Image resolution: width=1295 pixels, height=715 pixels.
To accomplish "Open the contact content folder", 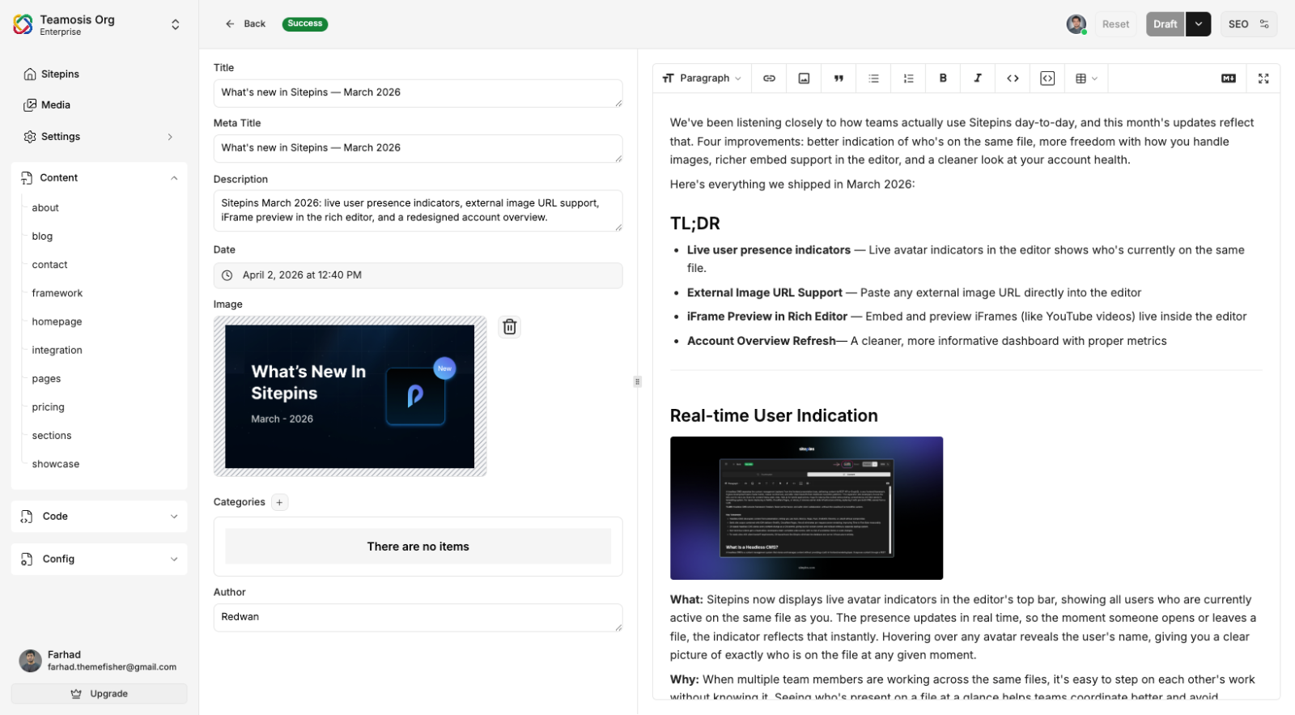I will point(49,265).
